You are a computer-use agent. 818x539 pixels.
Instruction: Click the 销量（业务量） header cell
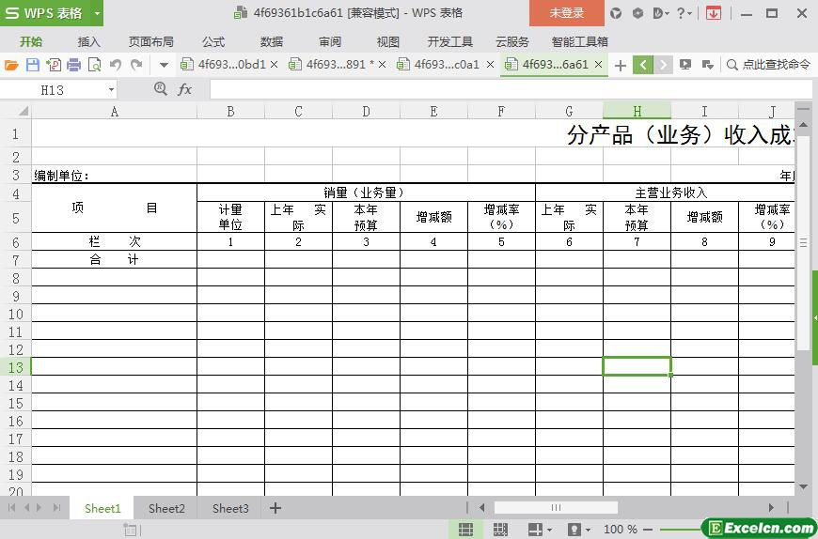(366, 192)
